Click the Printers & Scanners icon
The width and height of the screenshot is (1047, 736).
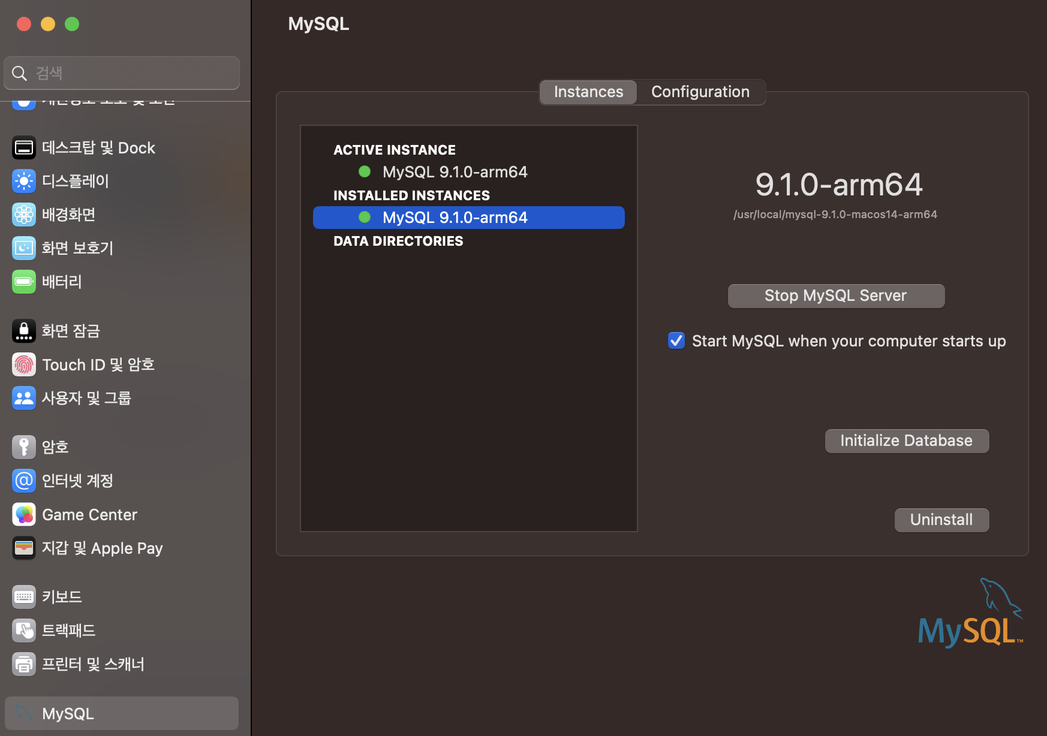(x=24, y=664)
